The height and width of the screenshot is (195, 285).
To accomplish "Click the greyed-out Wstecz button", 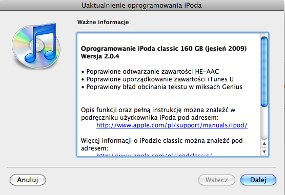I will tap(217, 180).
